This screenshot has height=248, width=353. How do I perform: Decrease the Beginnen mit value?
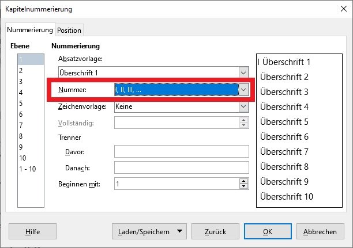(244, 186)
